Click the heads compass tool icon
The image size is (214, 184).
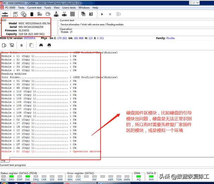(x=56, y=14)
